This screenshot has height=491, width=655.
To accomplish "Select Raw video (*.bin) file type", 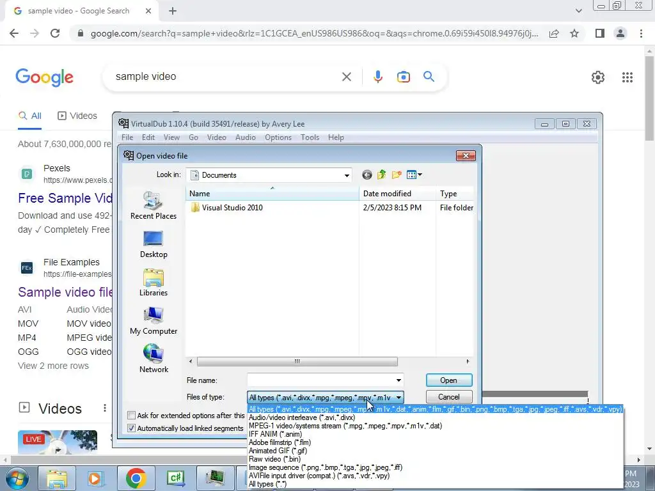I will click(274, 459).
